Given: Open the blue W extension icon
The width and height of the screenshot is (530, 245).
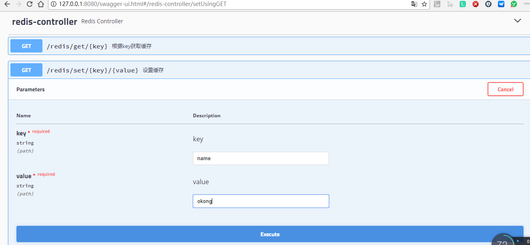Looking at the screenshot, I should (x=501, y=4).
